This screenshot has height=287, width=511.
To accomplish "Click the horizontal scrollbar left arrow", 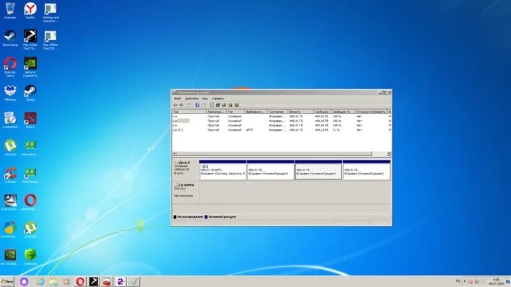I will (174, 153).
